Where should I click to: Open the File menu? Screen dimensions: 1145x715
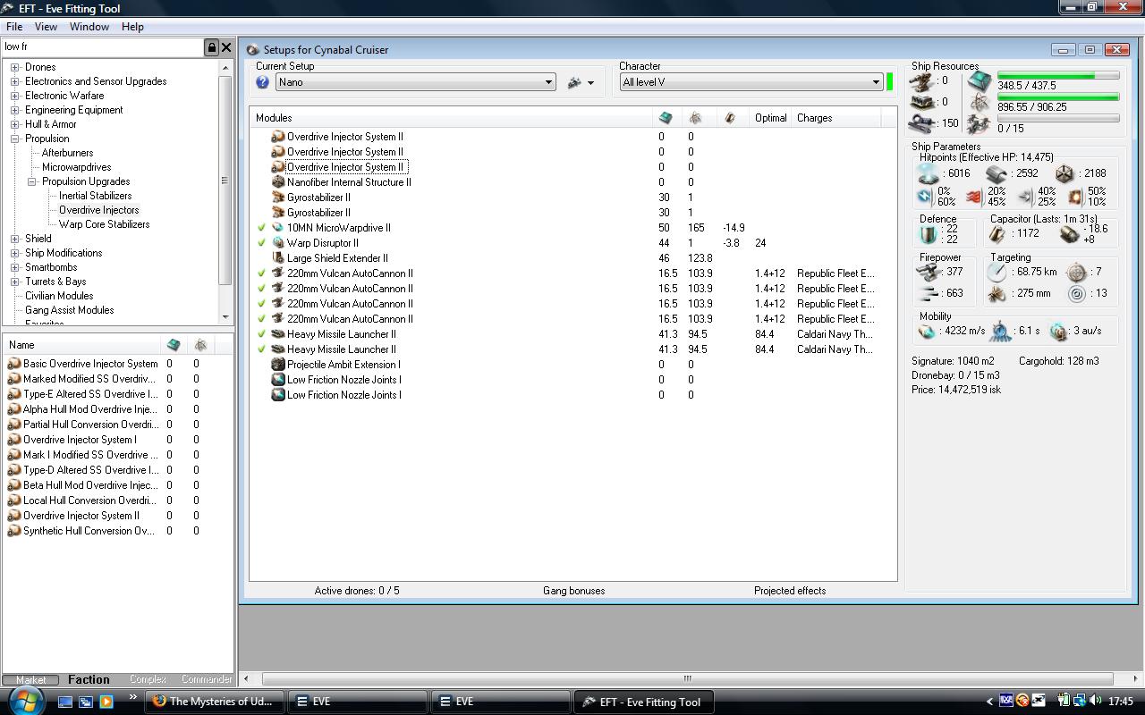click(14, 27)
